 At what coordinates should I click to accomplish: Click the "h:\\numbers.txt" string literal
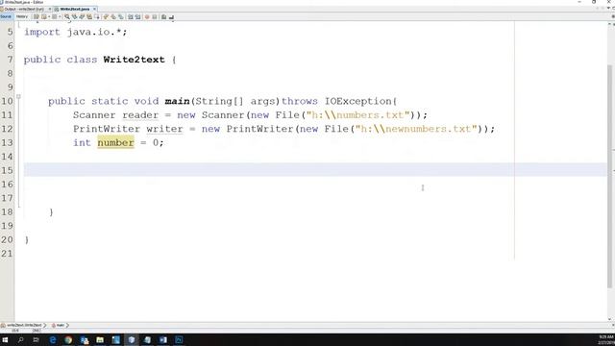pyautogui.click(x=358, y=115)
